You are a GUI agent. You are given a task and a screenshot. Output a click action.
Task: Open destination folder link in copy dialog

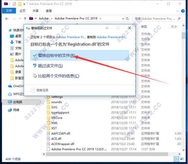[112, 37]
